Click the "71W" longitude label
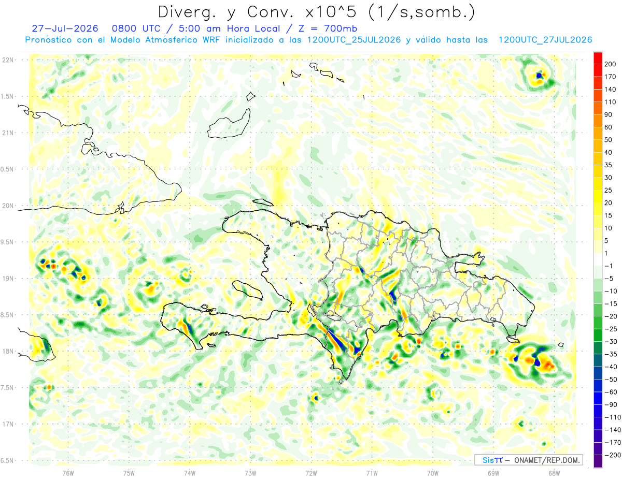This screenshot has width=622, height=480. click(x=372, y=473)
